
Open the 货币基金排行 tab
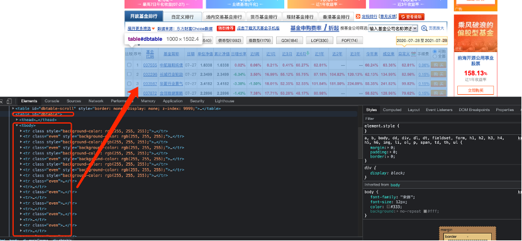(x=264, y=17)
